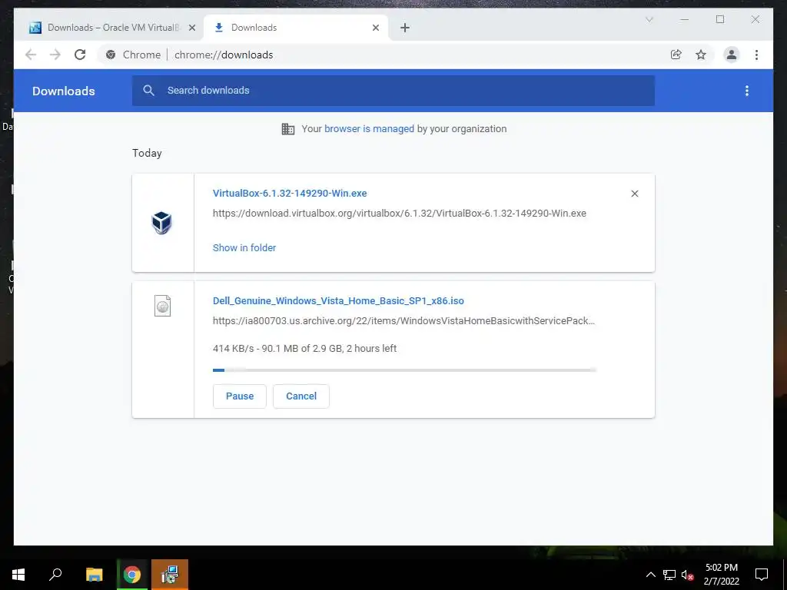Open VirtualBox-6.1.32-149290-Win.exe download
Viewport: 787px width, 590px height.
(x=290, y=193)
